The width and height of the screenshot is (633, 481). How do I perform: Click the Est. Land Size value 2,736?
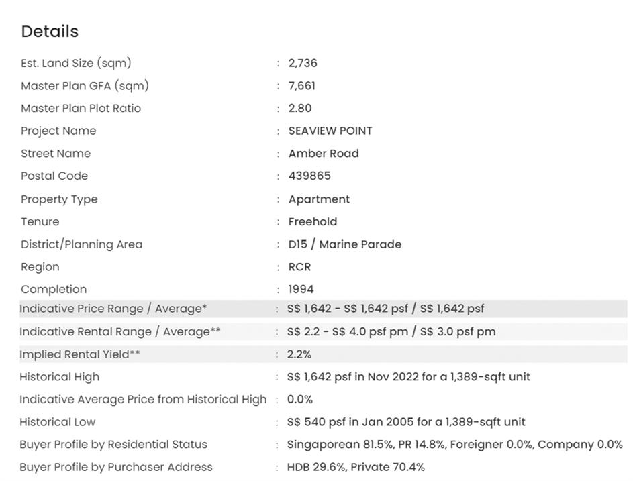coord(303,63)
